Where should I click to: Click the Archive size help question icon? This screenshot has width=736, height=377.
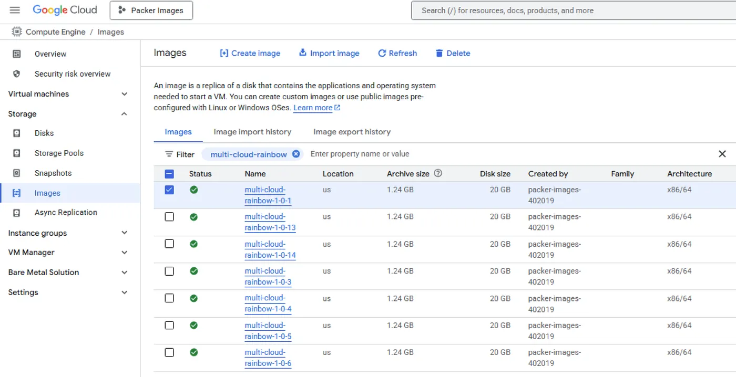coord(438,173)
